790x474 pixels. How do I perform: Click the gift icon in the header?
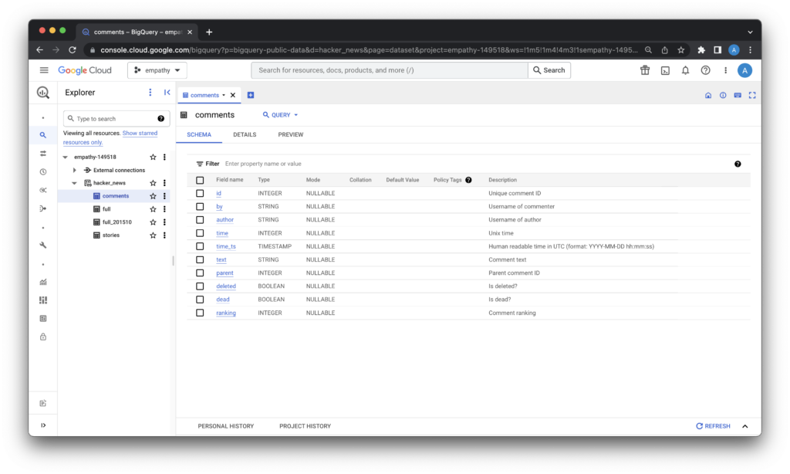[645, 70]
